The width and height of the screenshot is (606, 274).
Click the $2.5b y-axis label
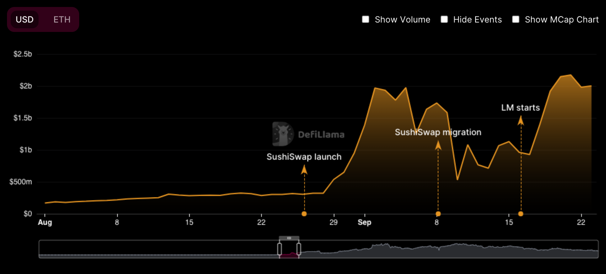(23, 54)
